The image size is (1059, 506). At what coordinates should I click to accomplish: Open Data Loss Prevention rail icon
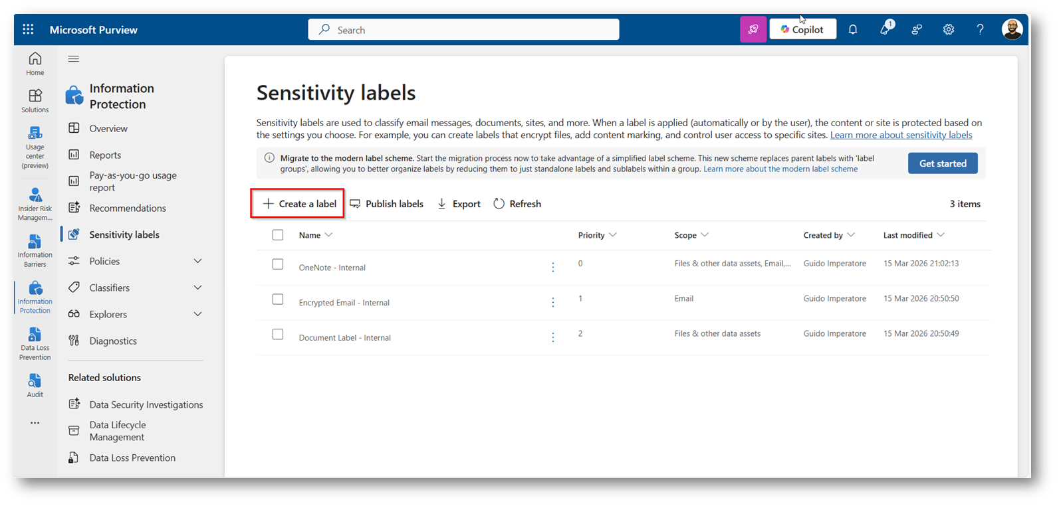coord(35,343)
